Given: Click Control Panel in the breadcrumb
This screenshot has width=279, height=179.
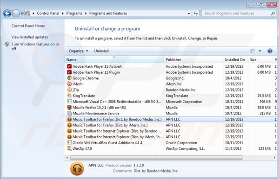Looking at the screenshot, I should 48,13.
